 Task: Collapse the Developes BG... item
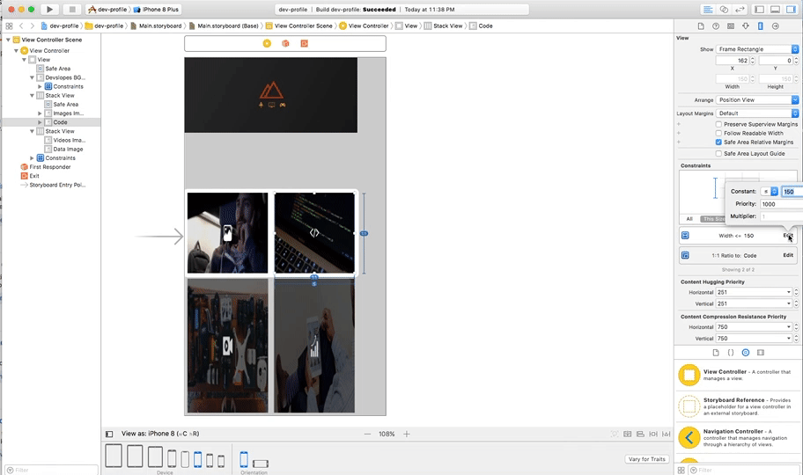pyautogui.click(x=33, y=77)
